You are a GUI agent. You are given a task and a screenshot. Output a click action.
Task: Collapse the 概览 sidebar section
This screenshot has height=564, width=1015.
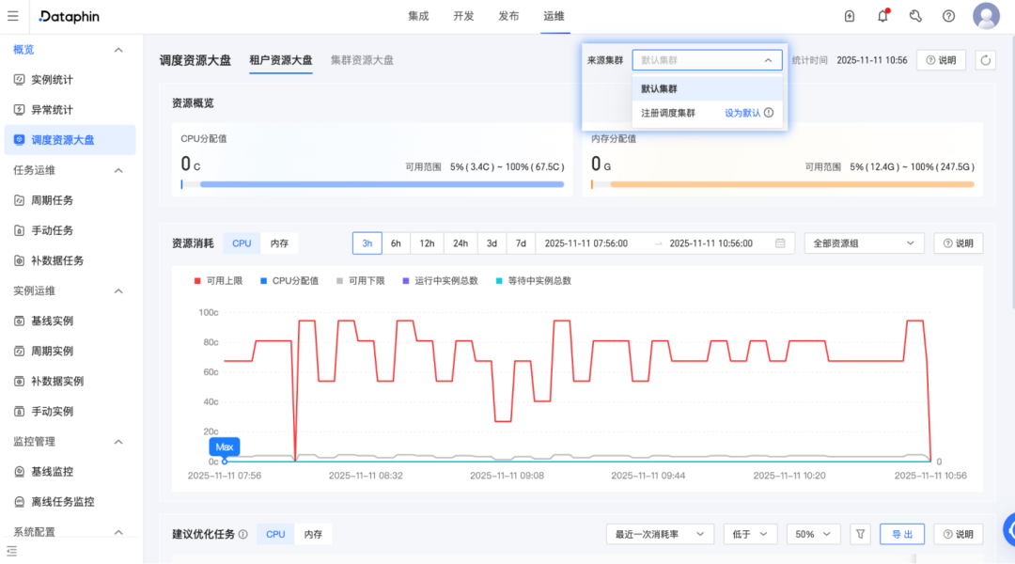pyautogui.click(x=118, y=49)
